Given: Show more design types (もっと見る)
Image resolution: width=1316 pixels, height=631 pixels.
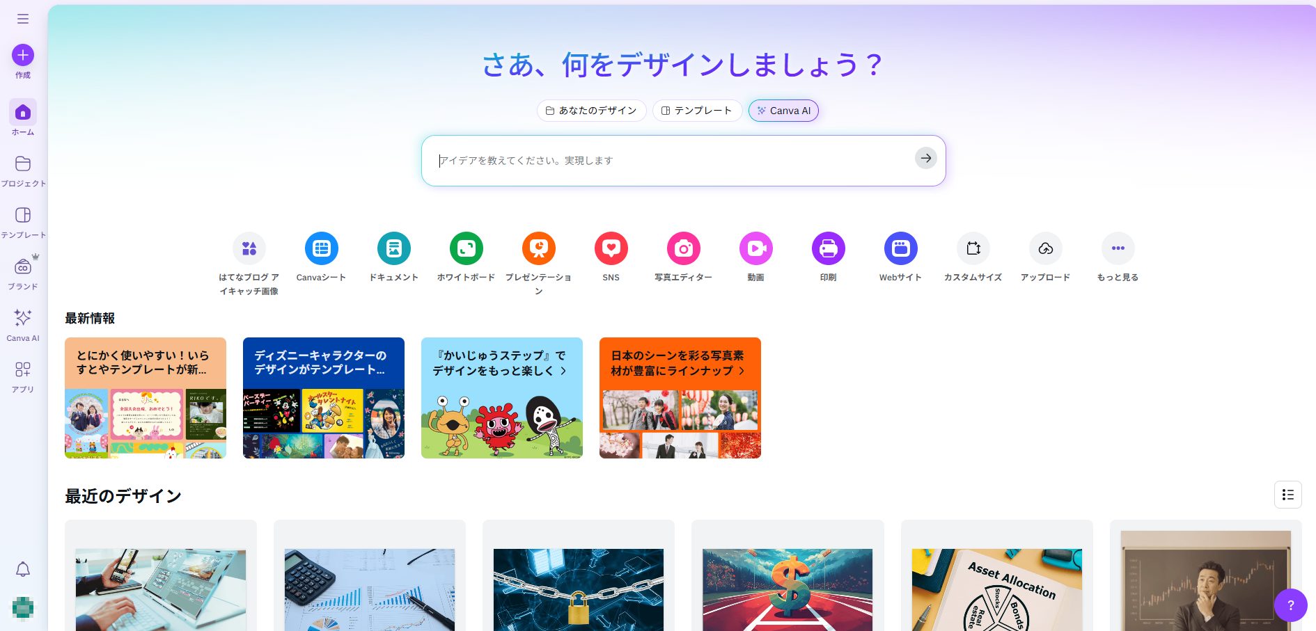Looking at the screenshot, I should coord(1118,248).
